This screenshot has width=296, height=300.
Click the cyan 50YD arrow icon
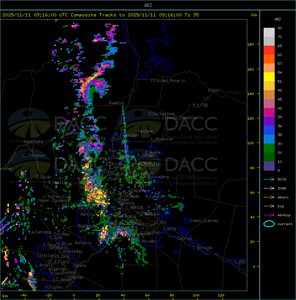pos(269,180)
